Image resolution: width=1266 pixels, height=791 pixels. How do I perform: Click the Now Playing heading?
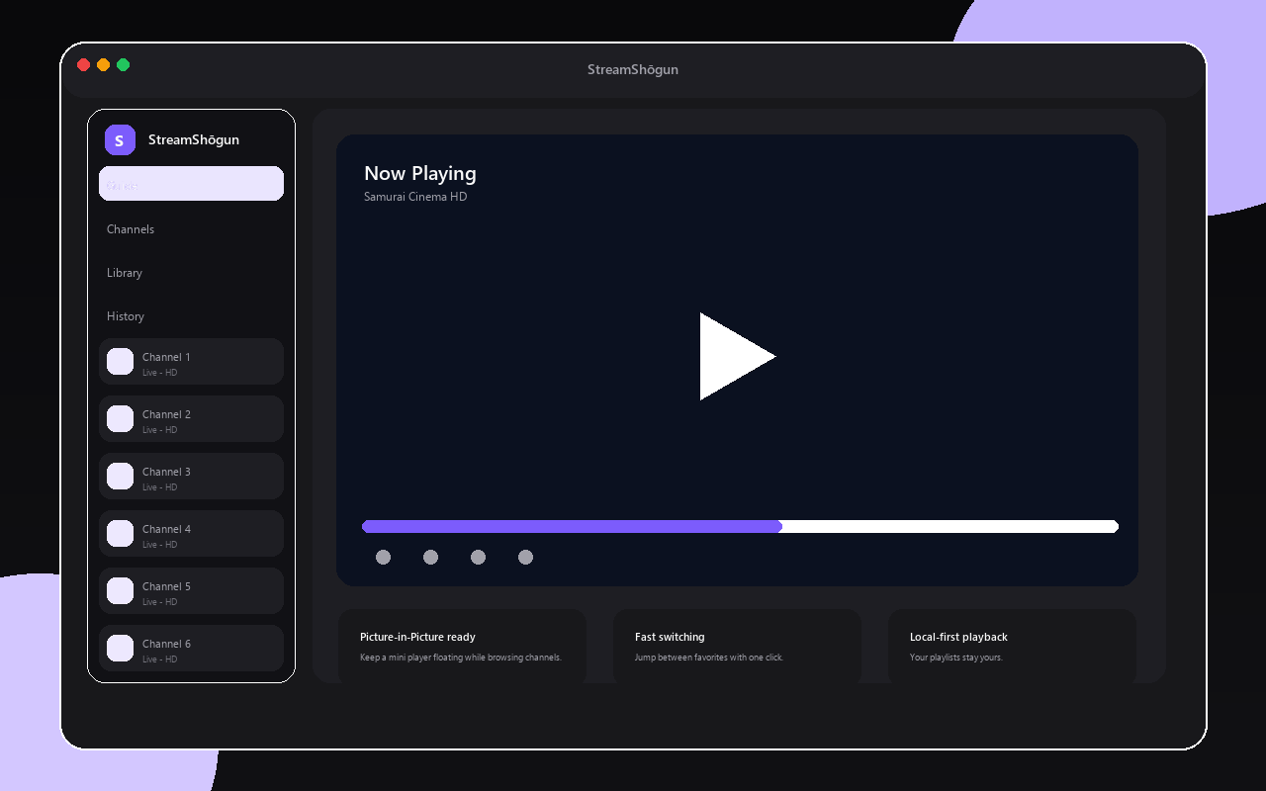pyautogui.click(x=420, y=174)
